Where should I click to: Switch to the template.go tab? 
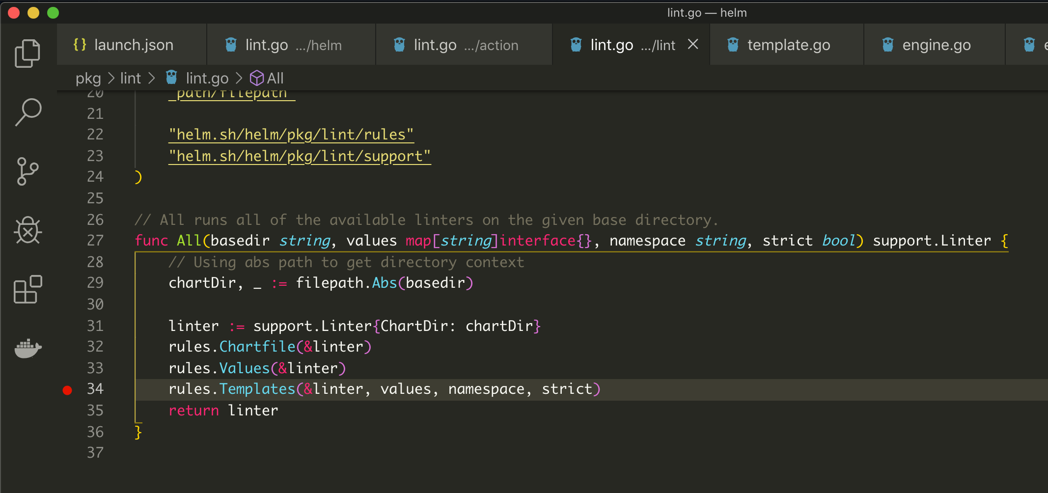pyautogui.click(x=786, y=45)
